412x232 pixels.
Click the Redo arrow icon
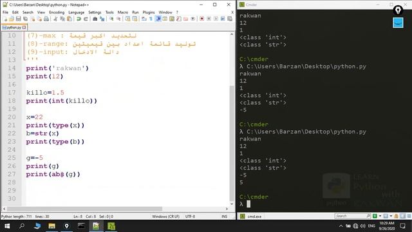coord(86,19)
